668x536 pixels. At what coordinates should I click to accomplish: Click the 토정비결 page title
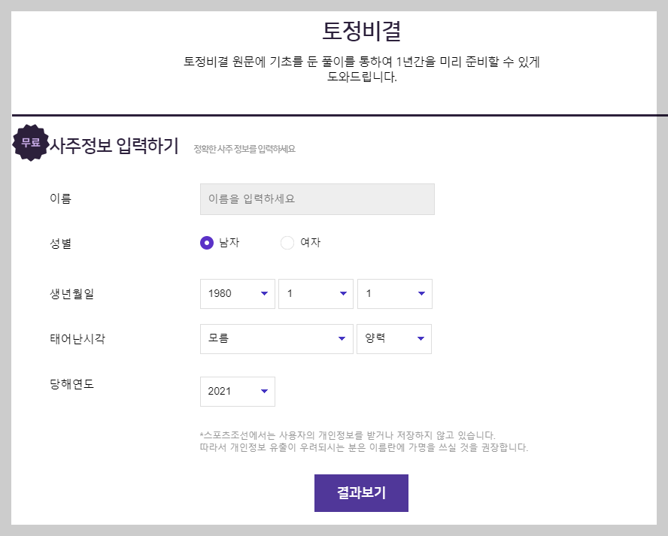(x=361, y=31)
